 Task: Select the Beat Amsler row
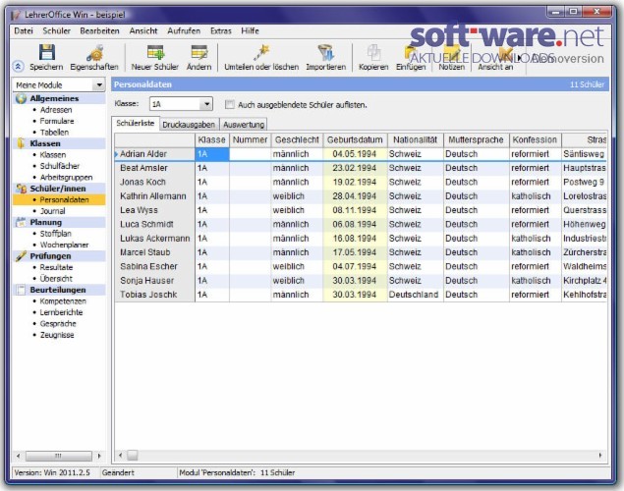pyautogui.click(x=361, y=168)
